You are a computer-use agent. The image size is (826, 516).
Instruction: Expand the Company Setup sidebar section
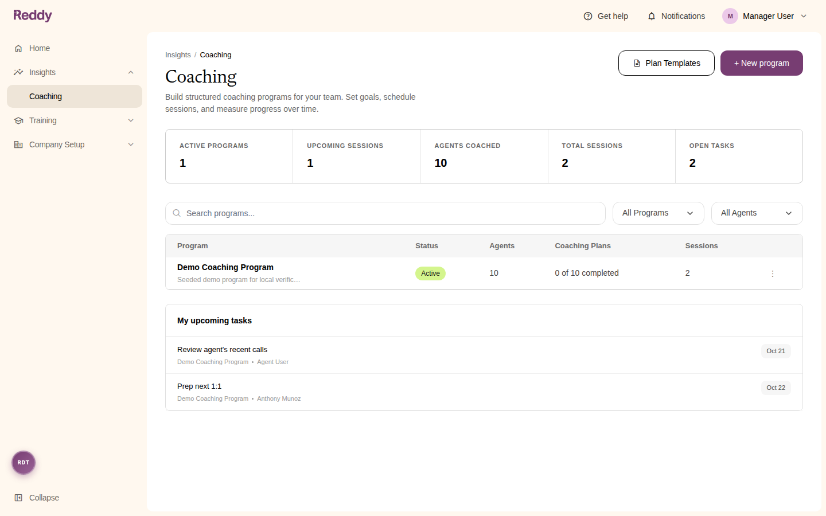click(131, 144)
